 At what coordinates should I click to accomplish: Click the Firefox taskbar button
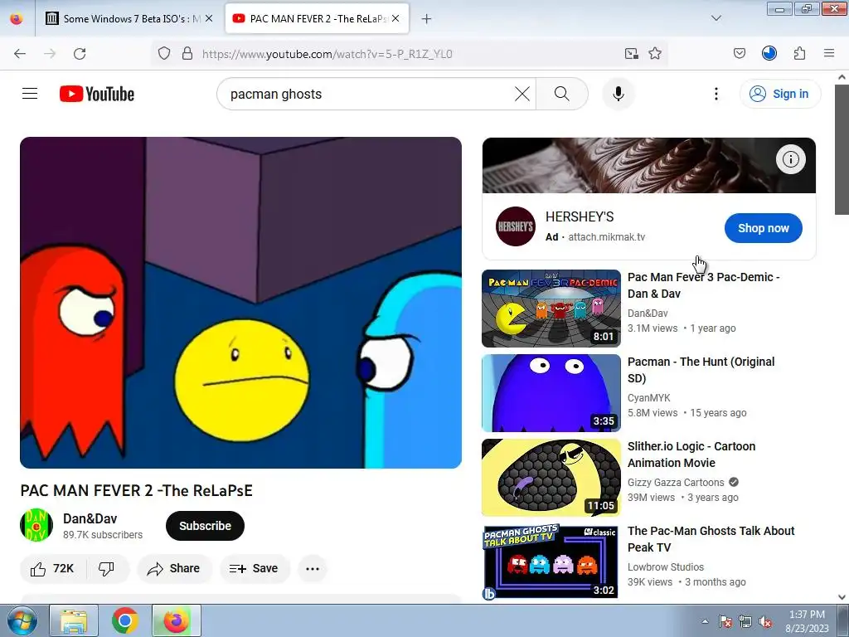tap(176, 620)
